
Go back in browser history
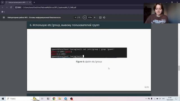(3, 8)
